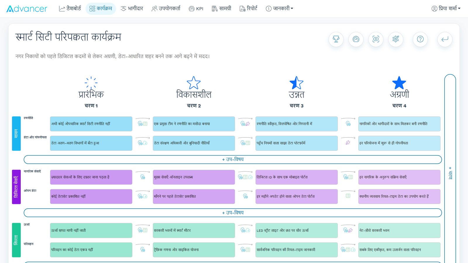Click transition icons after 'LED स्ट्रीट लाइट' card

point(348,230)
